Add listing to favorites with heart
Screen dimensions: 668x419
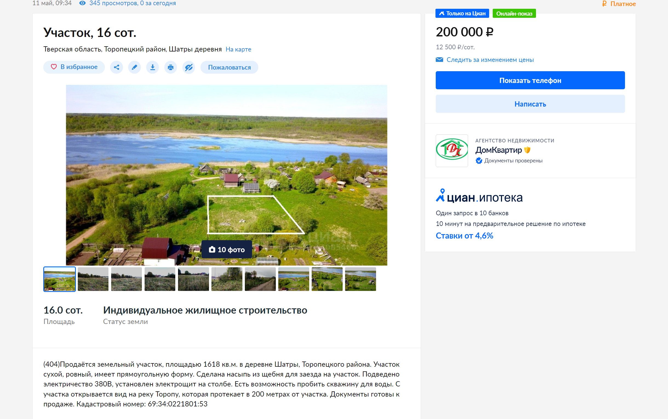(74, 67)
